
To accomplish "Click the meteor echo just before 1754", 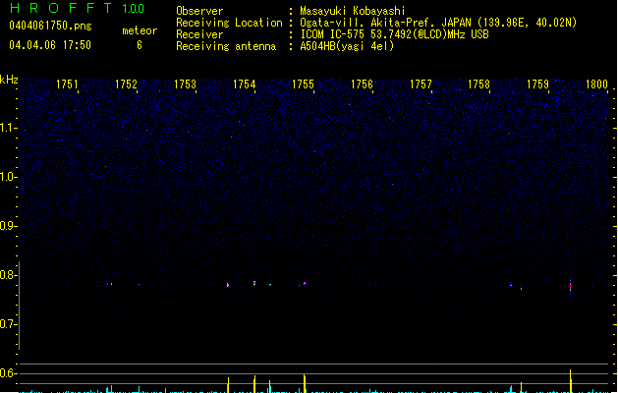I will tap(228, 285).
